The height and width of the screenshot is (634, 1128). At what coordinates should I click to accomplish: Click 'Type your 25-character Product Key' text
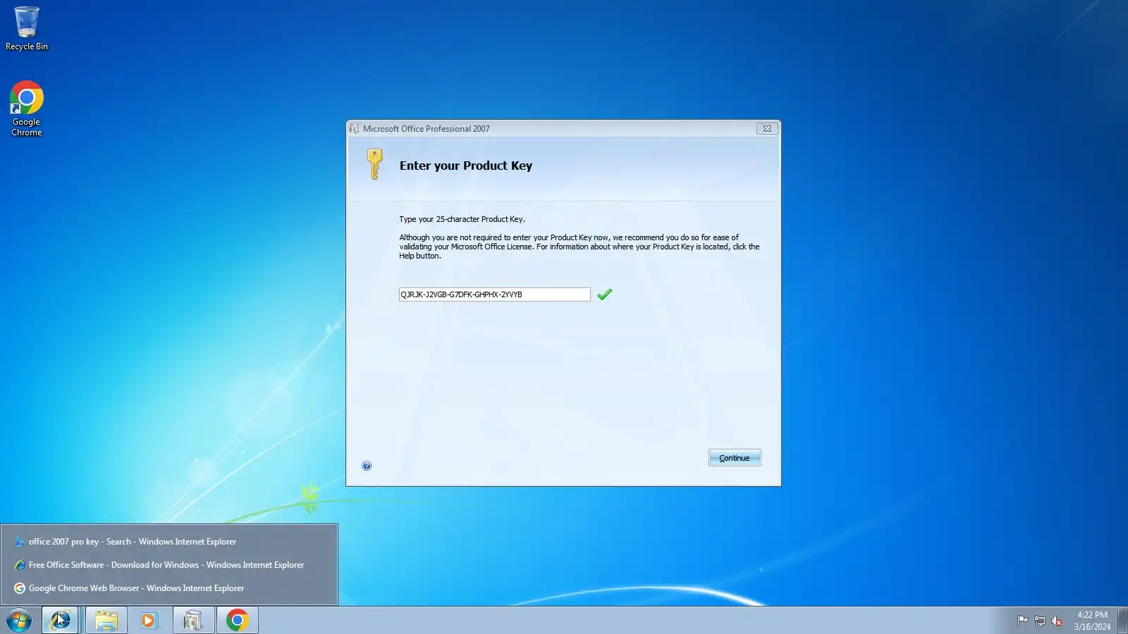(x=462, y=219)
